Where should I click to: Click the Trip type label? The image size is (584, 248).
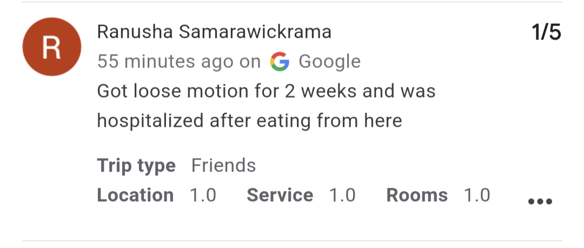[136, 166]
